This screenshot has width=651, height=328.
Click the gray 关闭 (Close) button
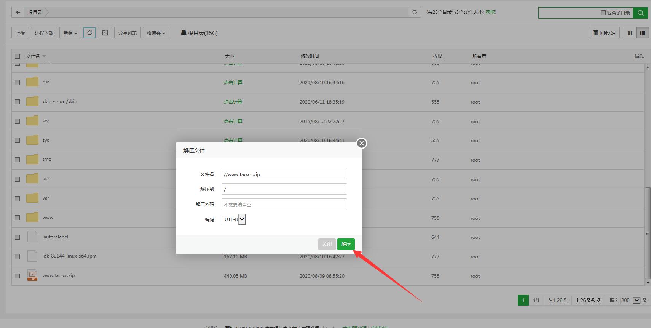[x=327, y=244]
